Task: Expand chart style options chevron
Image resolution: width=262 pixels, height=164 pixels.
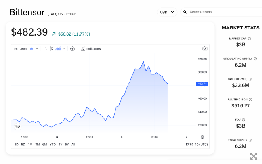Action: [64, 49]
